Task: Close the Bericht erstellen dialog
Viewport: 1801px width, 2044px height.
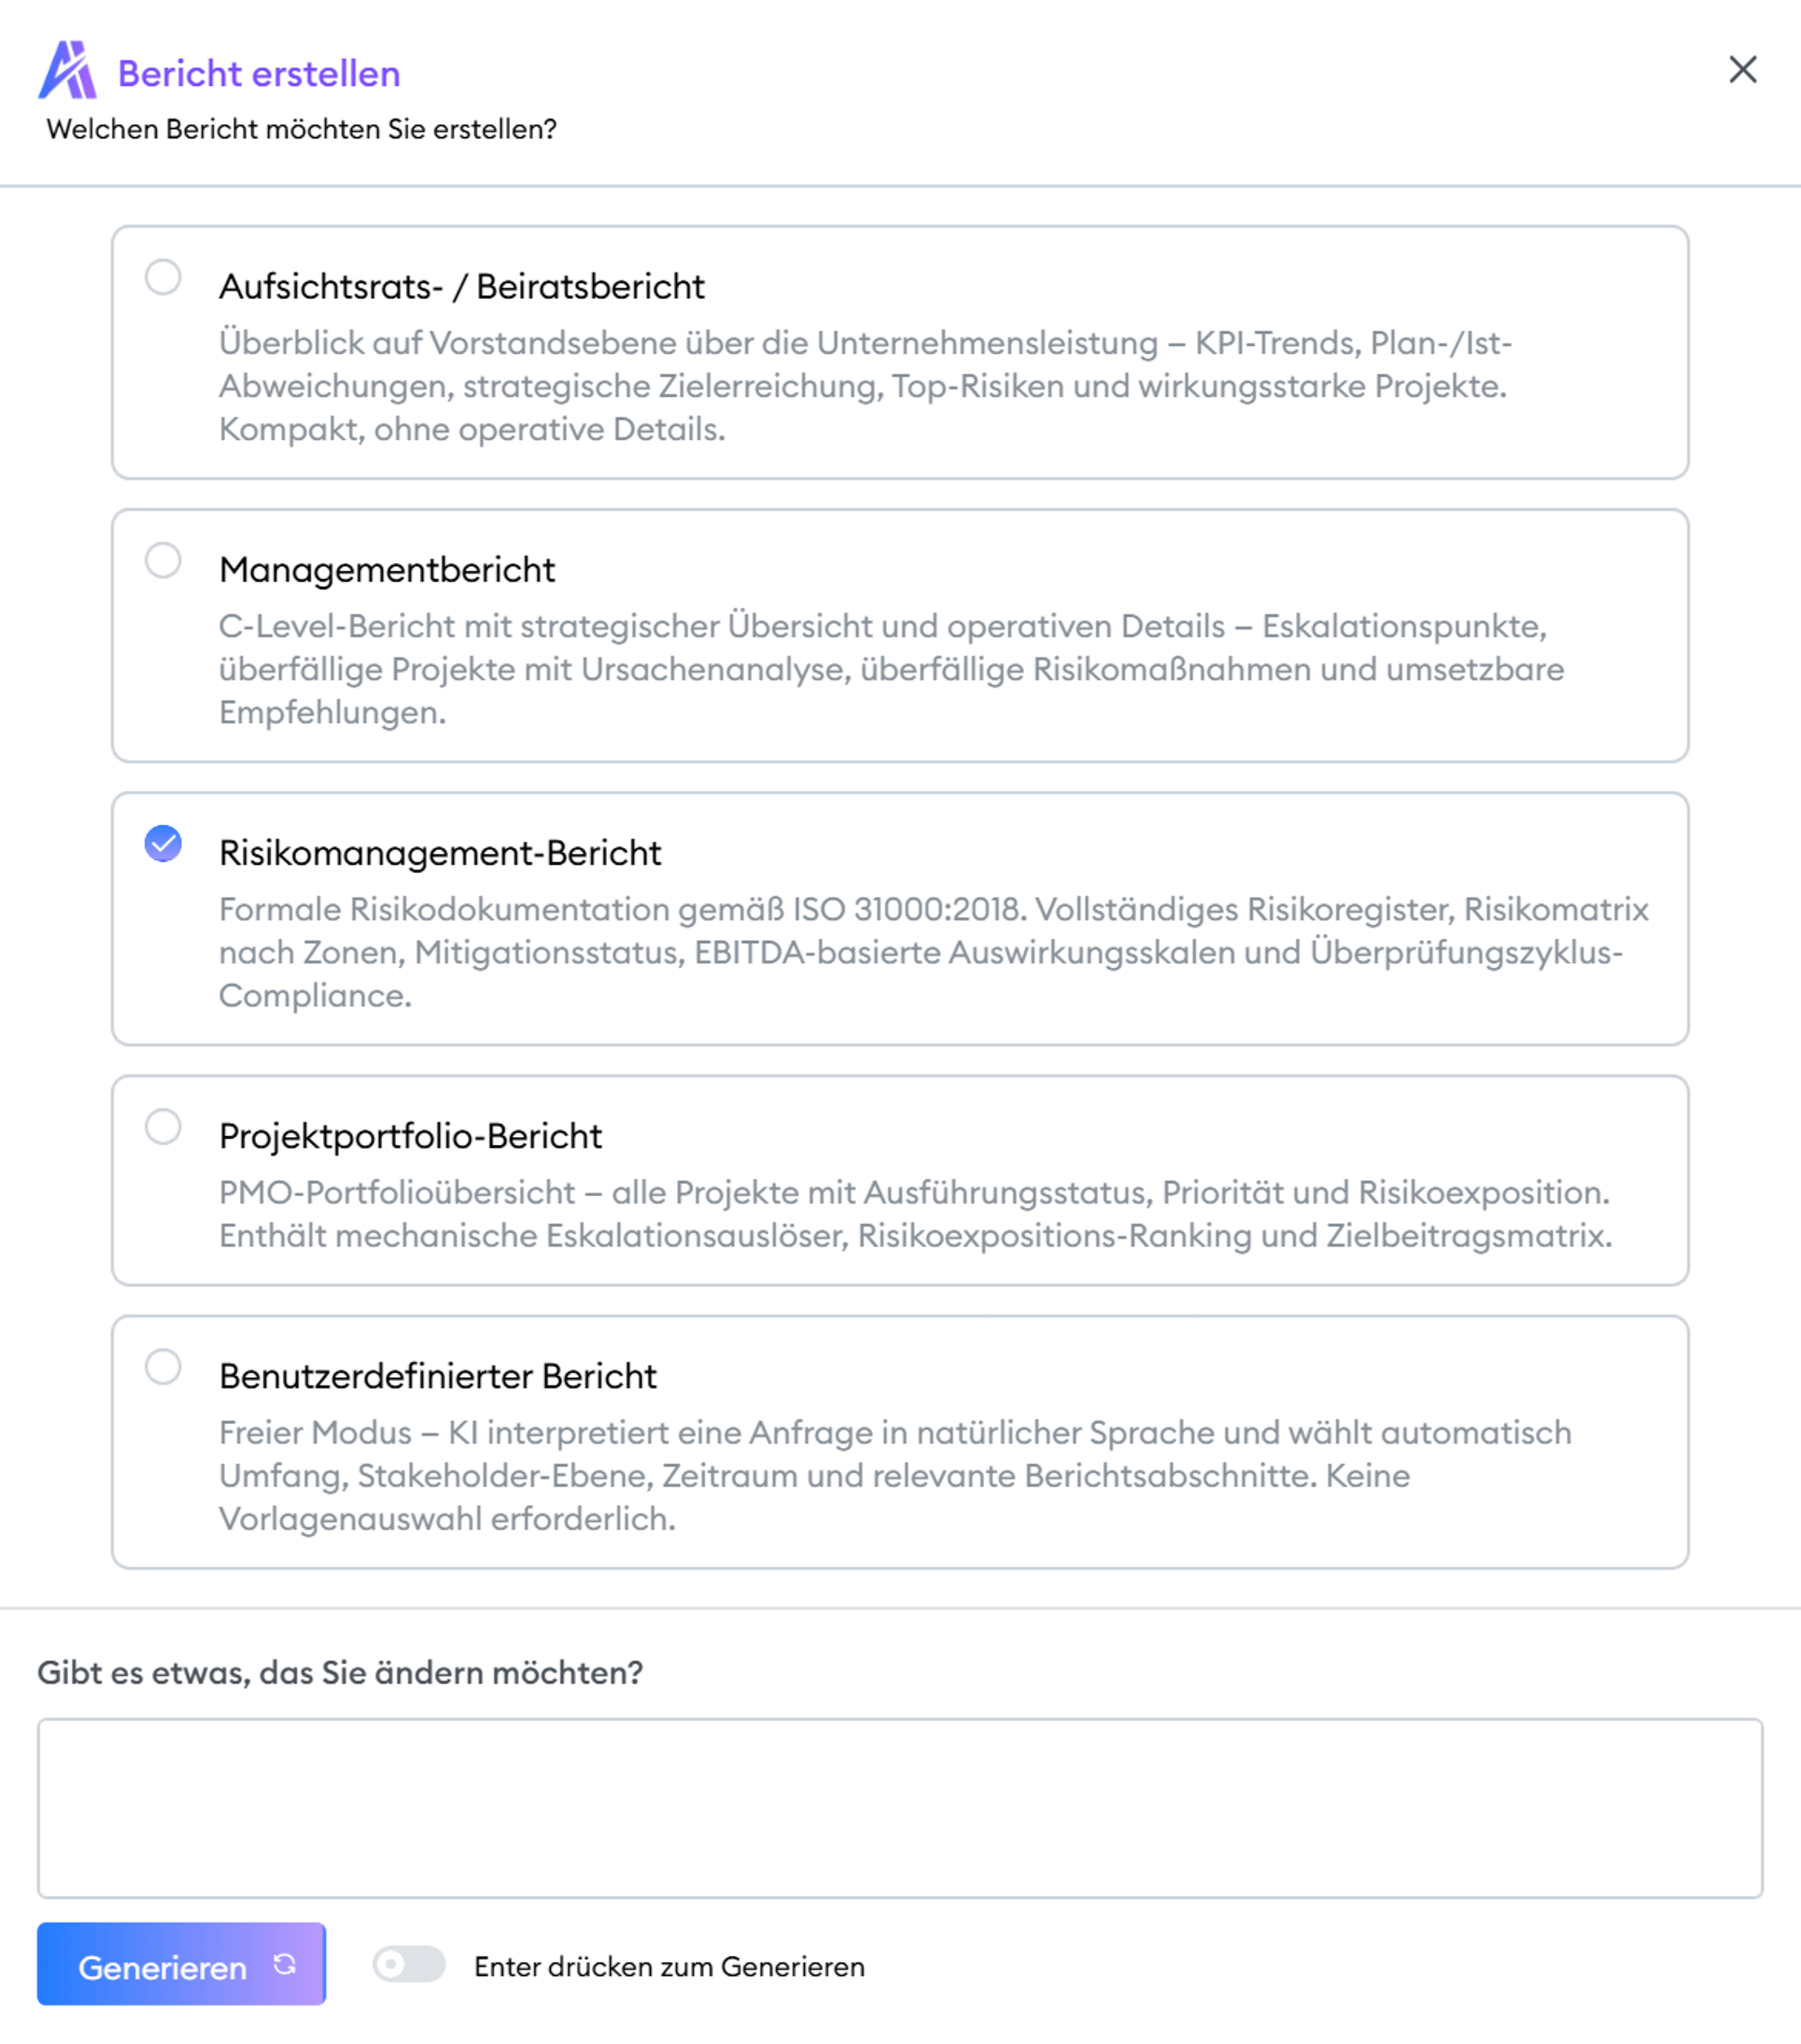Action: (1742, 70)
